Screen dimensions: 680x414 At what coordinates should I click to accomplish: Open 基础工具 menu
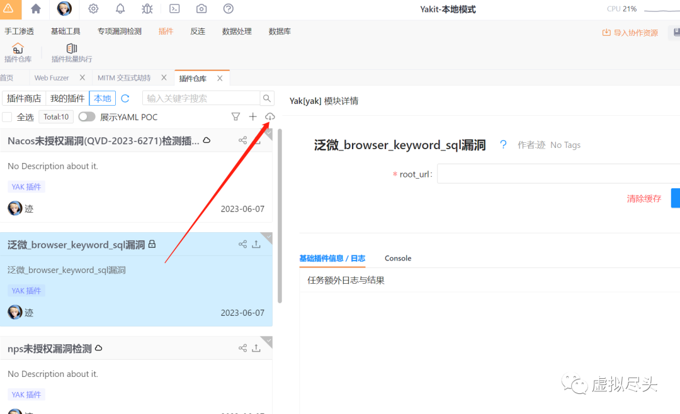(65, 31)
